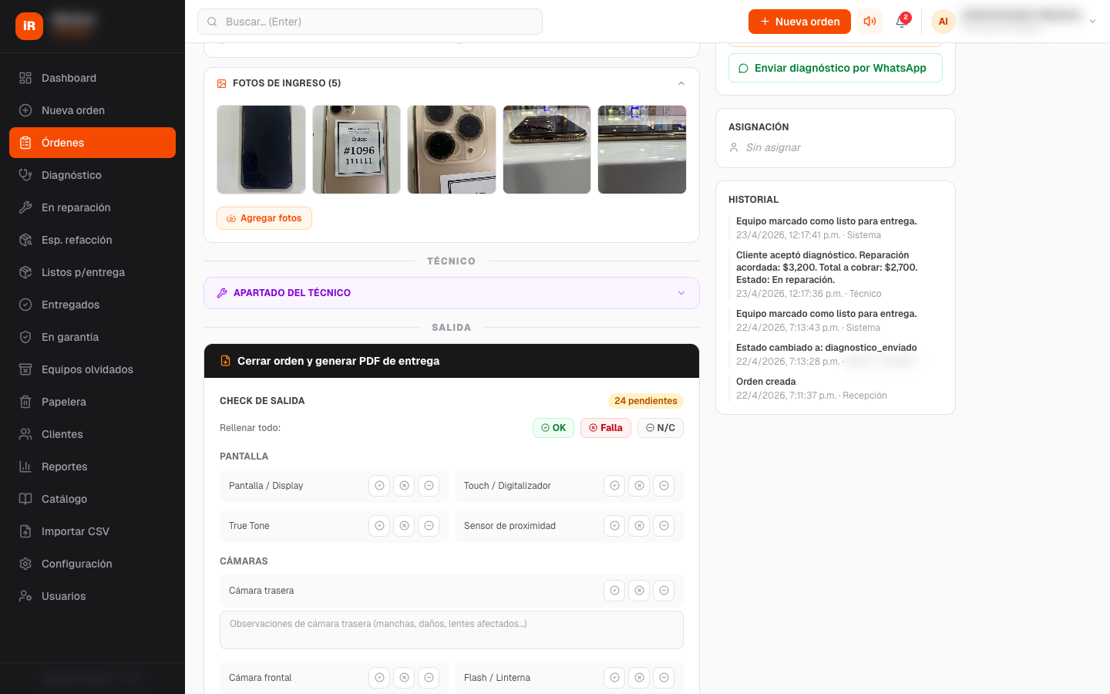Click the AI user avatar
The width and height of the screenshot is (1110, 694).
[x=943, y=22]
